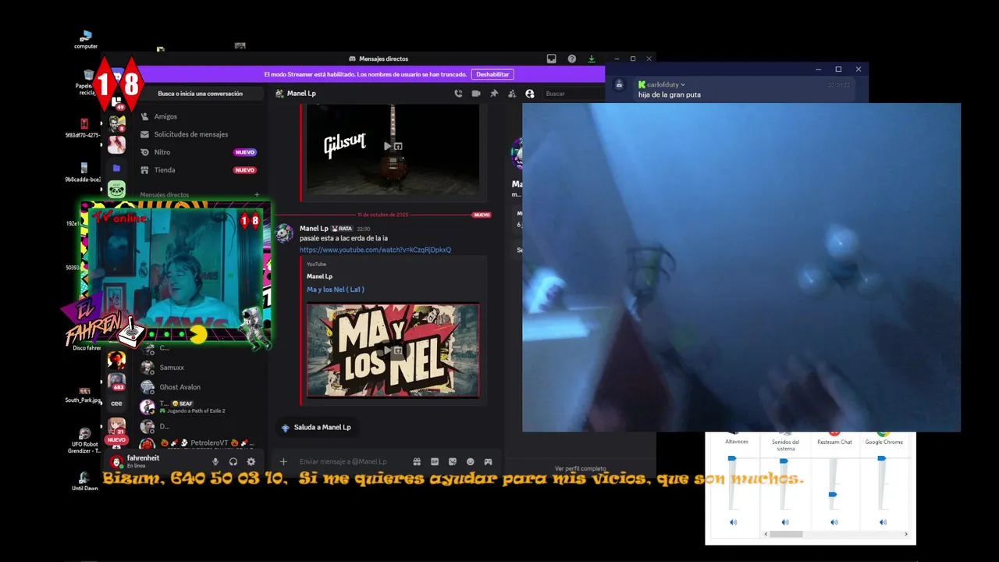Viewport: 999px width, 562px height.
Task: Mute Google Chrome in volume mixer
Action: click(883, 522)
